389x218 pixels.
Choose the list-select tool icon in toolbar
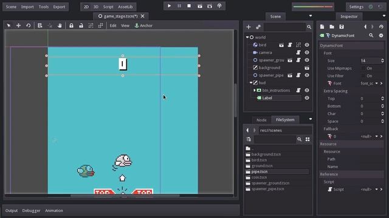(40, 25)
